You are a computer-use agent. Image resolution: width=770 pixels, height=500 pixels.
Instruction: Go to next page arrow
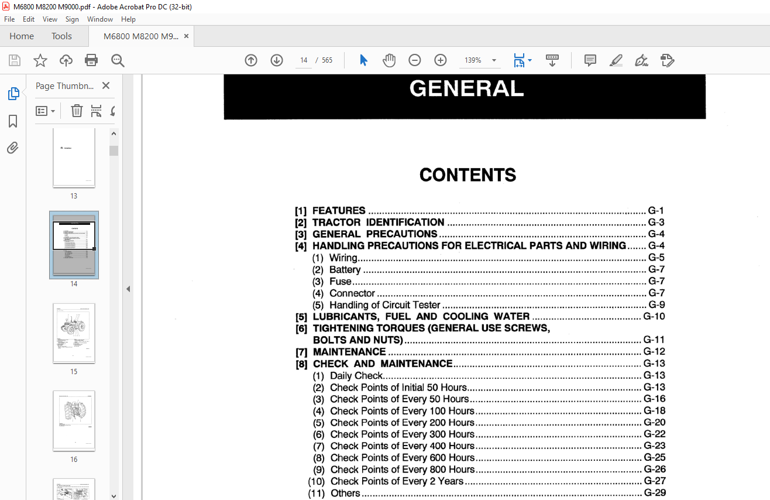pyautogui.click(x=277, y=60)
